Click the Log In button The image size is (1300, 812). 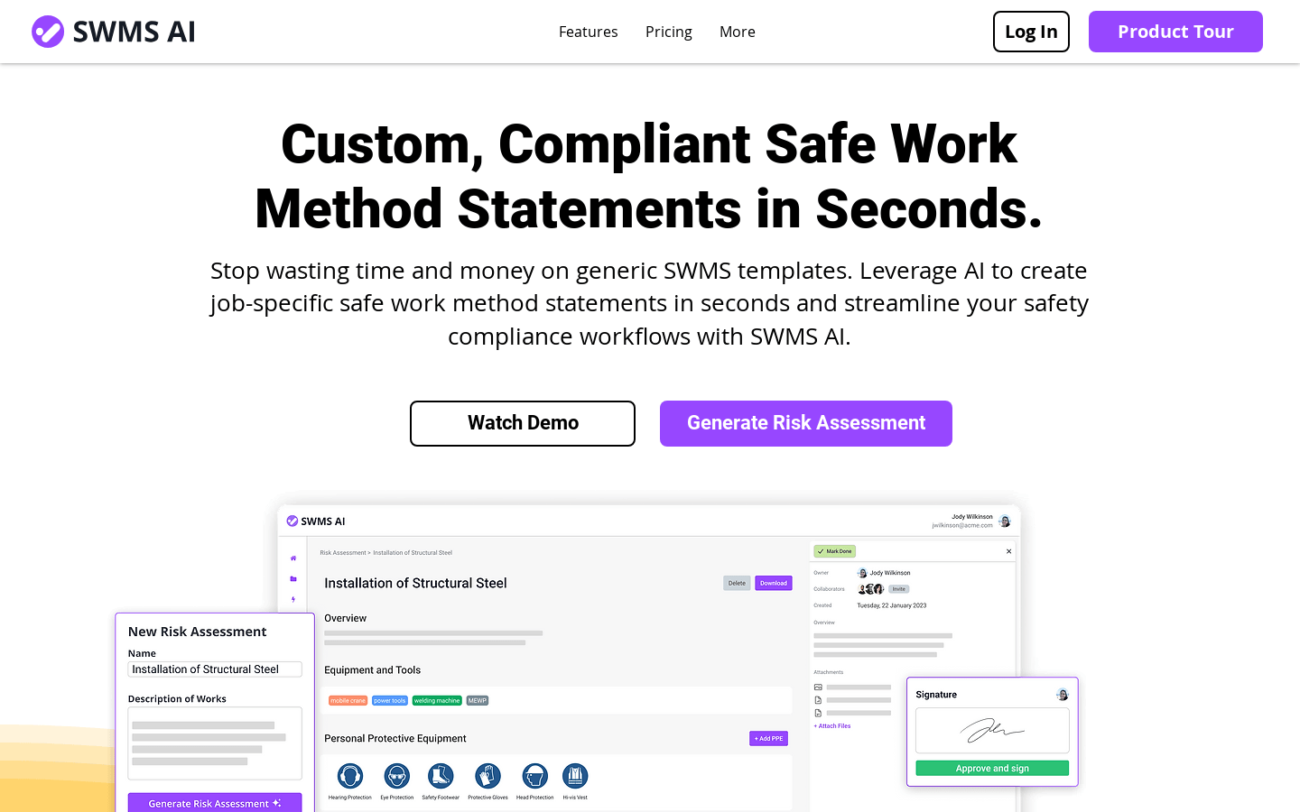pos(1031,32)
